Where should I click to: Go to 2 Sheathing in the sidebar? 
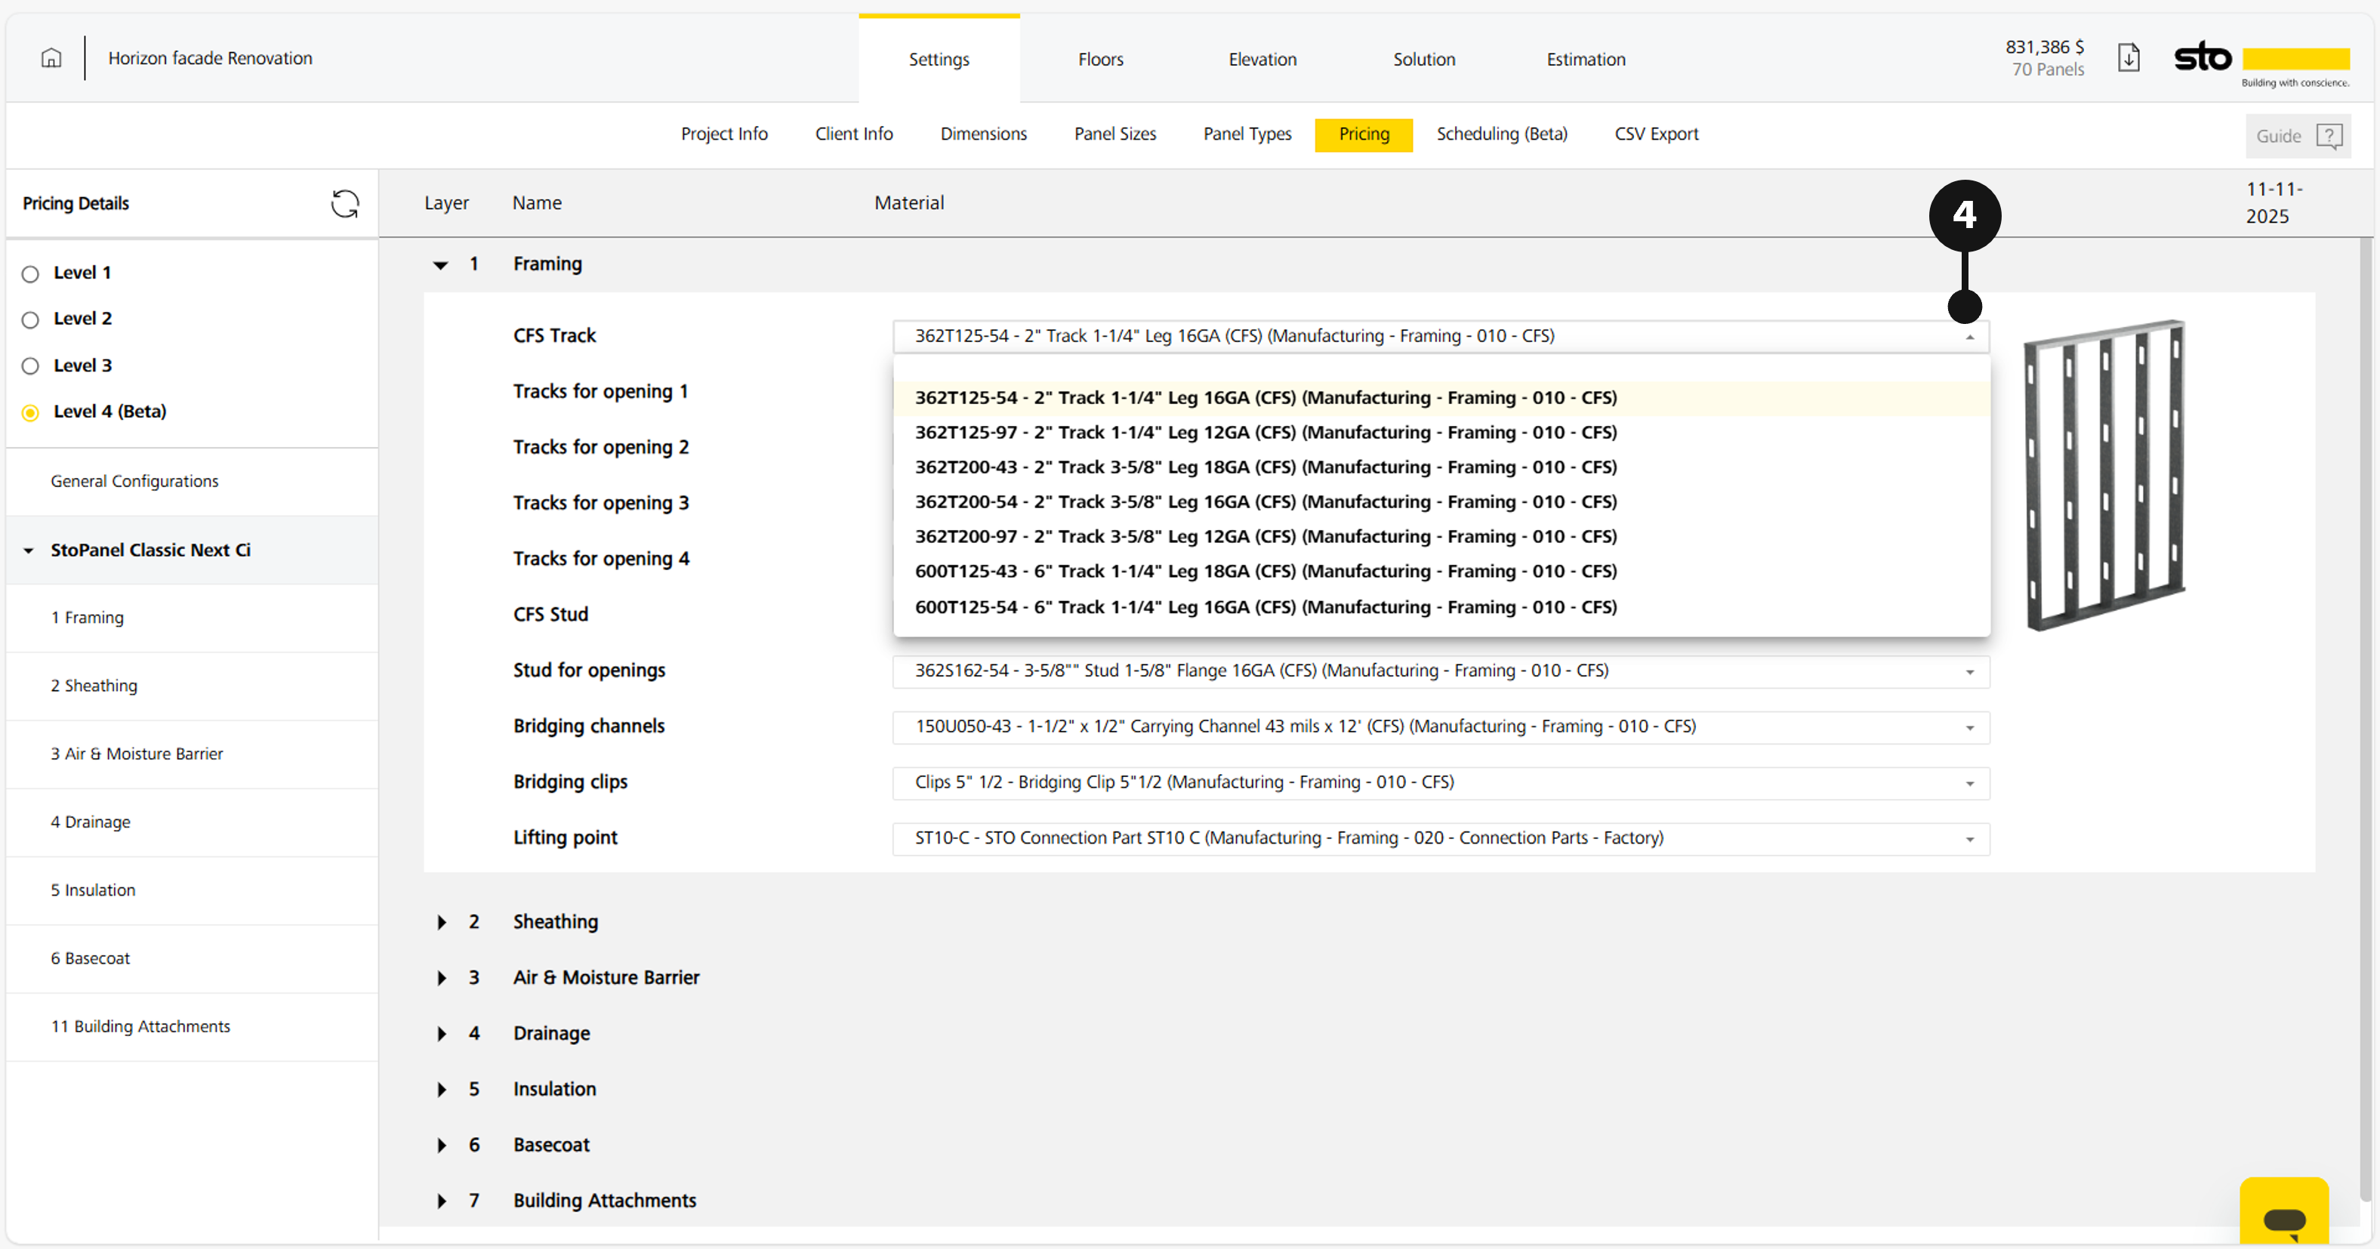click(x=193, y=686)
